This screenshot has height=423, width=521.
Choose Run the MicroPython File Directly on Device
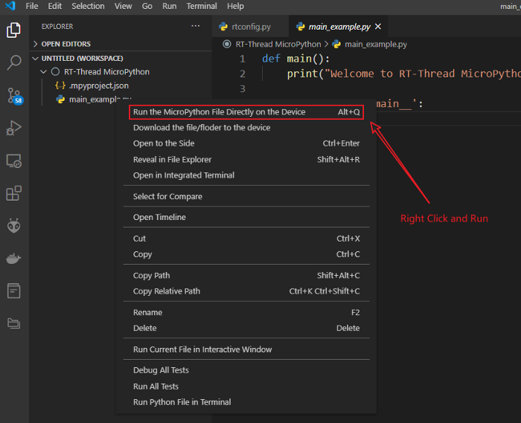246,112
